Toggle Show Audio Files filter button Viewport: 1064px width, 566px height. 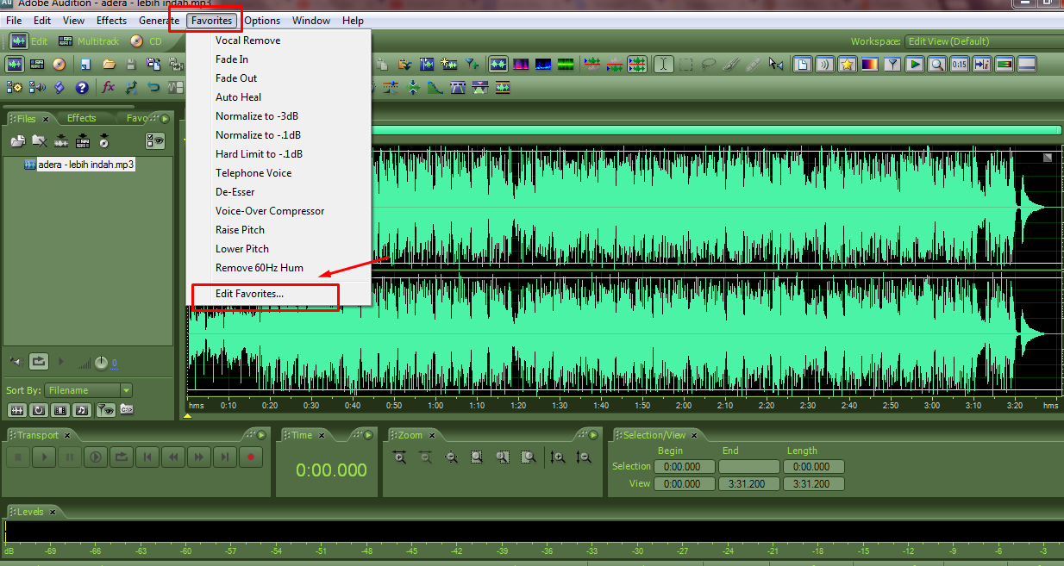(x=17, y=410)
